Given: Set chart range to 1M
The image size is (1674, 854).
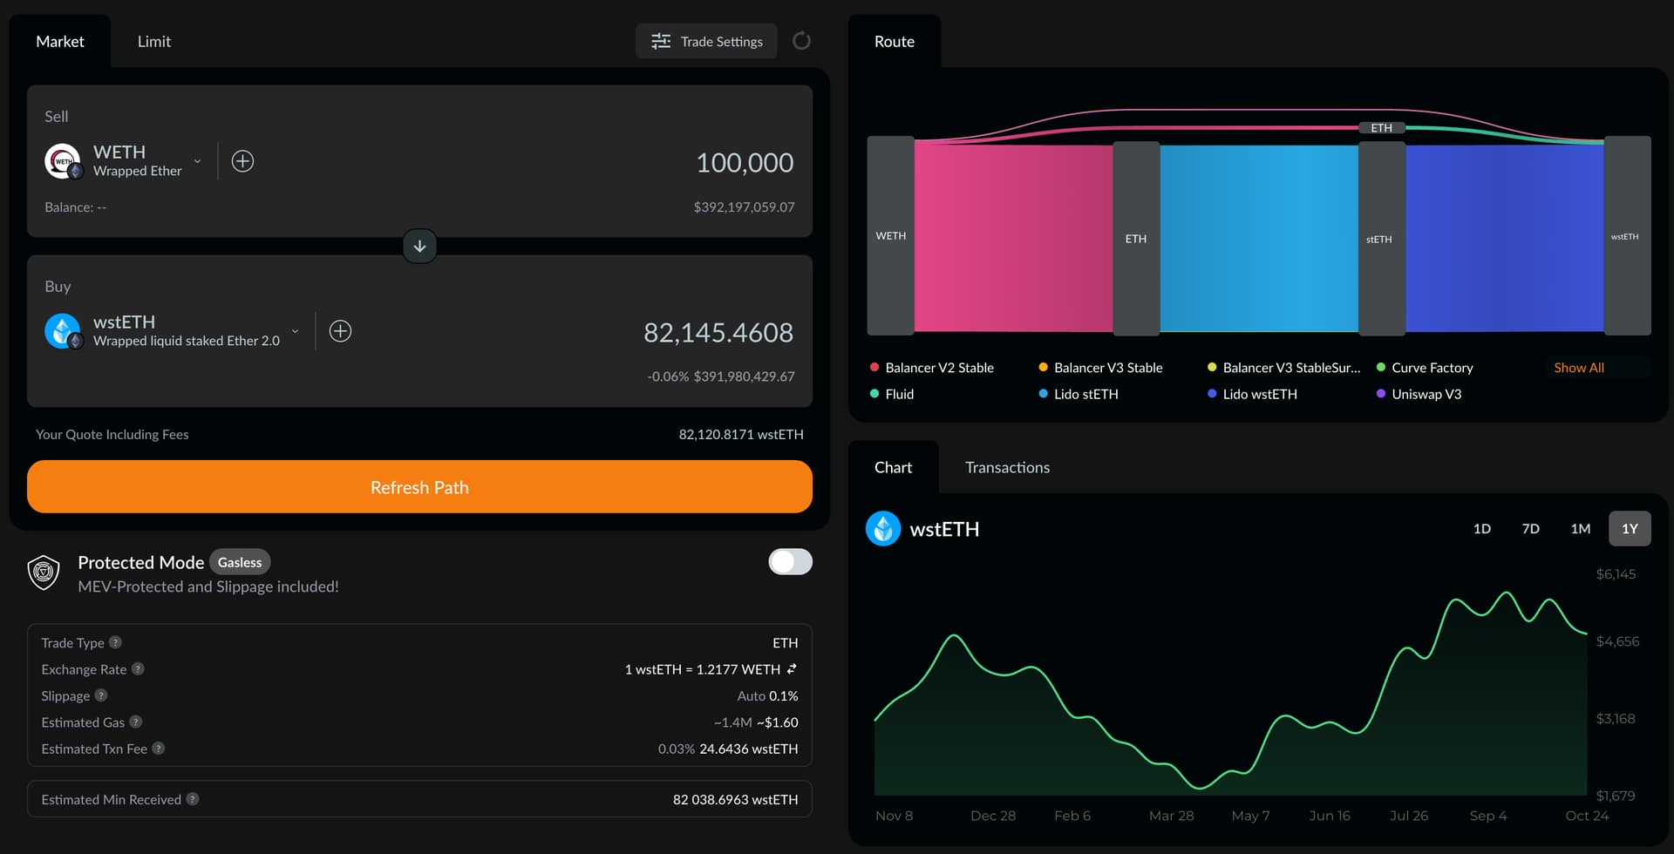Looking at the screenshot, I should pyautogui.click(x=1581, y=529).
